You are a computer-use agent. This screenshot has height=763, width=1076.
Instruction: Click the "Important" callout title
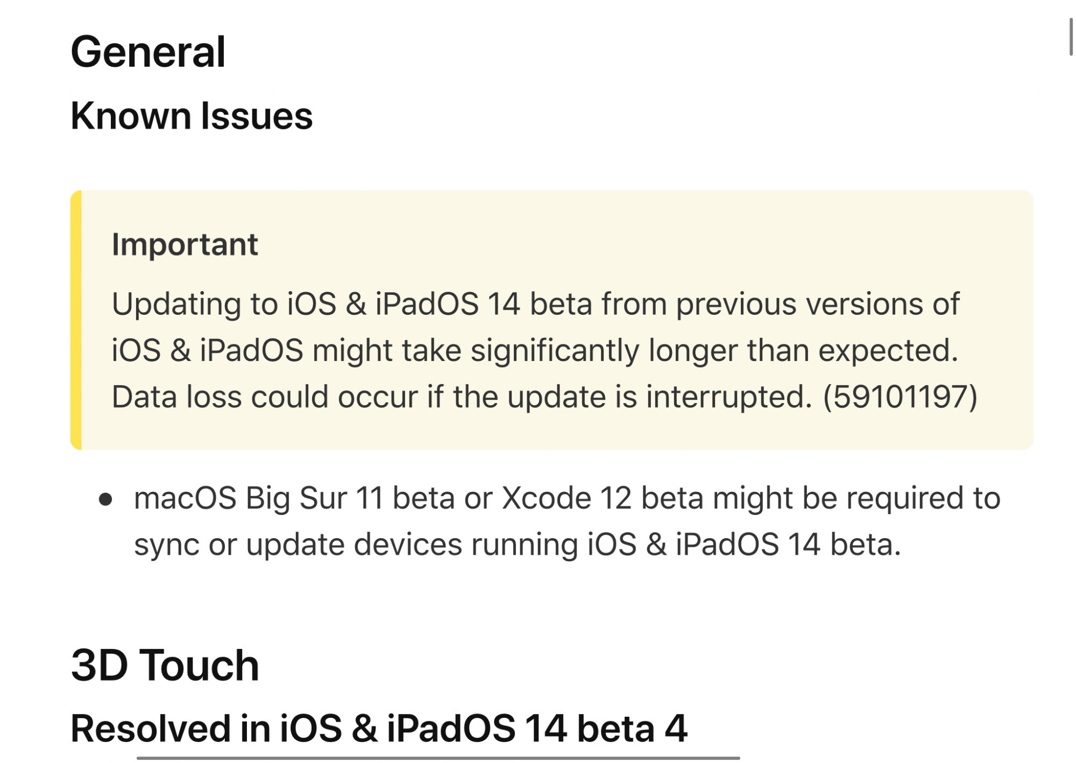pos(185,245)
